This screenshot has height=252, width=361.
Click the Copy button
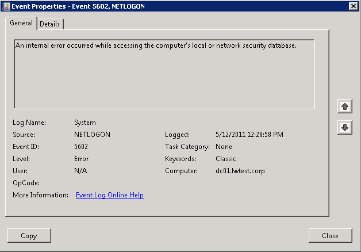coord(29,236)
